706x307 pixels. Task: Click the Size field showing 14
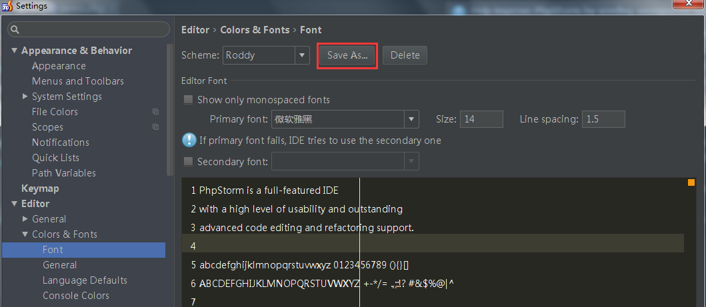coord(481,119)
